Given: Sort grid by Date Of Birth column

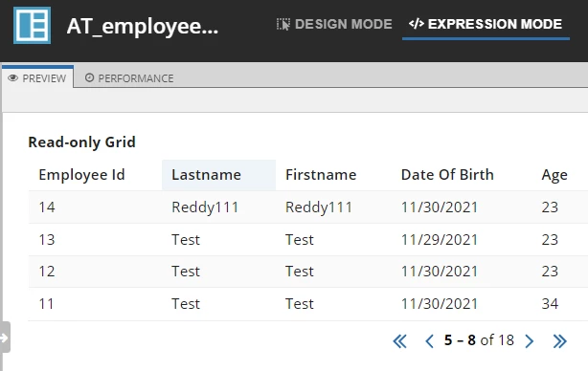Looking at the screenshot, I should [x=447, y=175].
